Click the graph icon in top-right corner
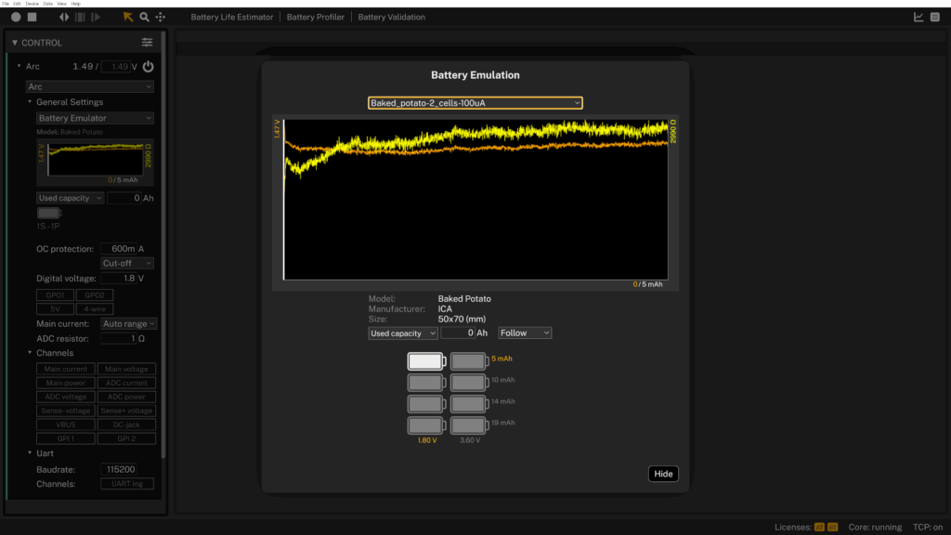The image size is (951, 535). point(918,17)
